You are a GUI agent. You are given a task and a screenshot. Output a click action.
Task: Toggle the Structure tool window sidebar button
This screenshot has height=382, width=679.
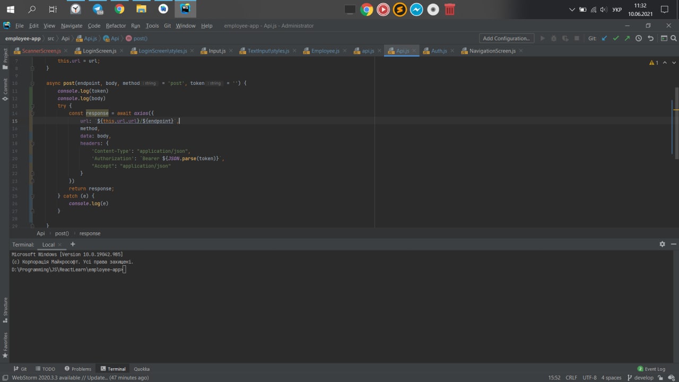pos(5,310)
